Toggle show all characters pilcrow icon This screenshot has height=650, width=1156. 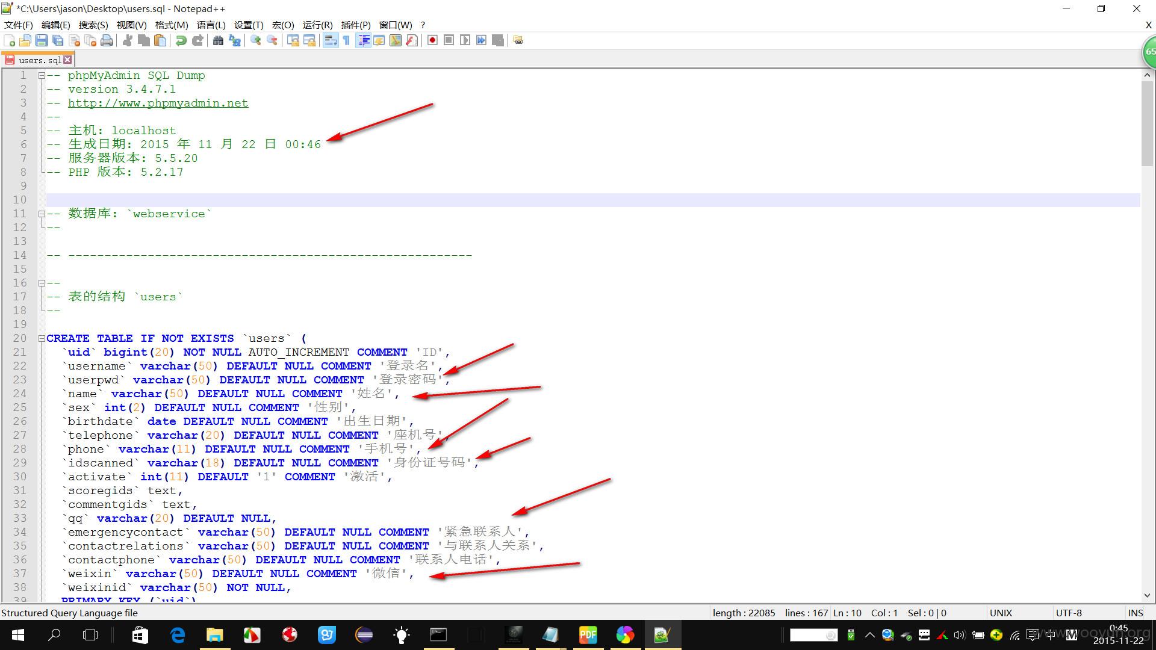pos(346,40)
